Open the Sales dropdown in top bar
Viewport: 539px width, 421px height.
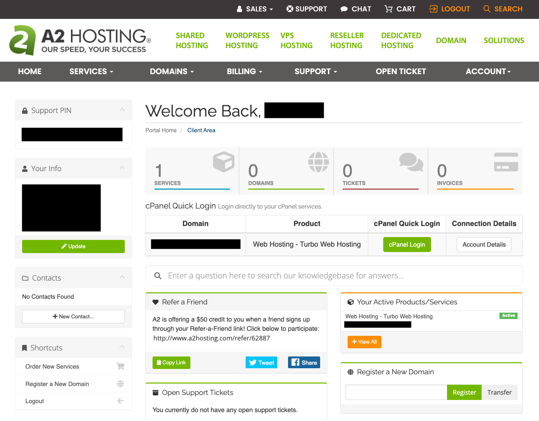[x=255, y=9]
